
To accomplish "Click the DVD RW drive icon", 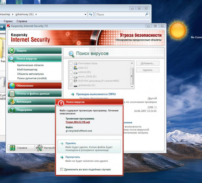I will 75,81.
